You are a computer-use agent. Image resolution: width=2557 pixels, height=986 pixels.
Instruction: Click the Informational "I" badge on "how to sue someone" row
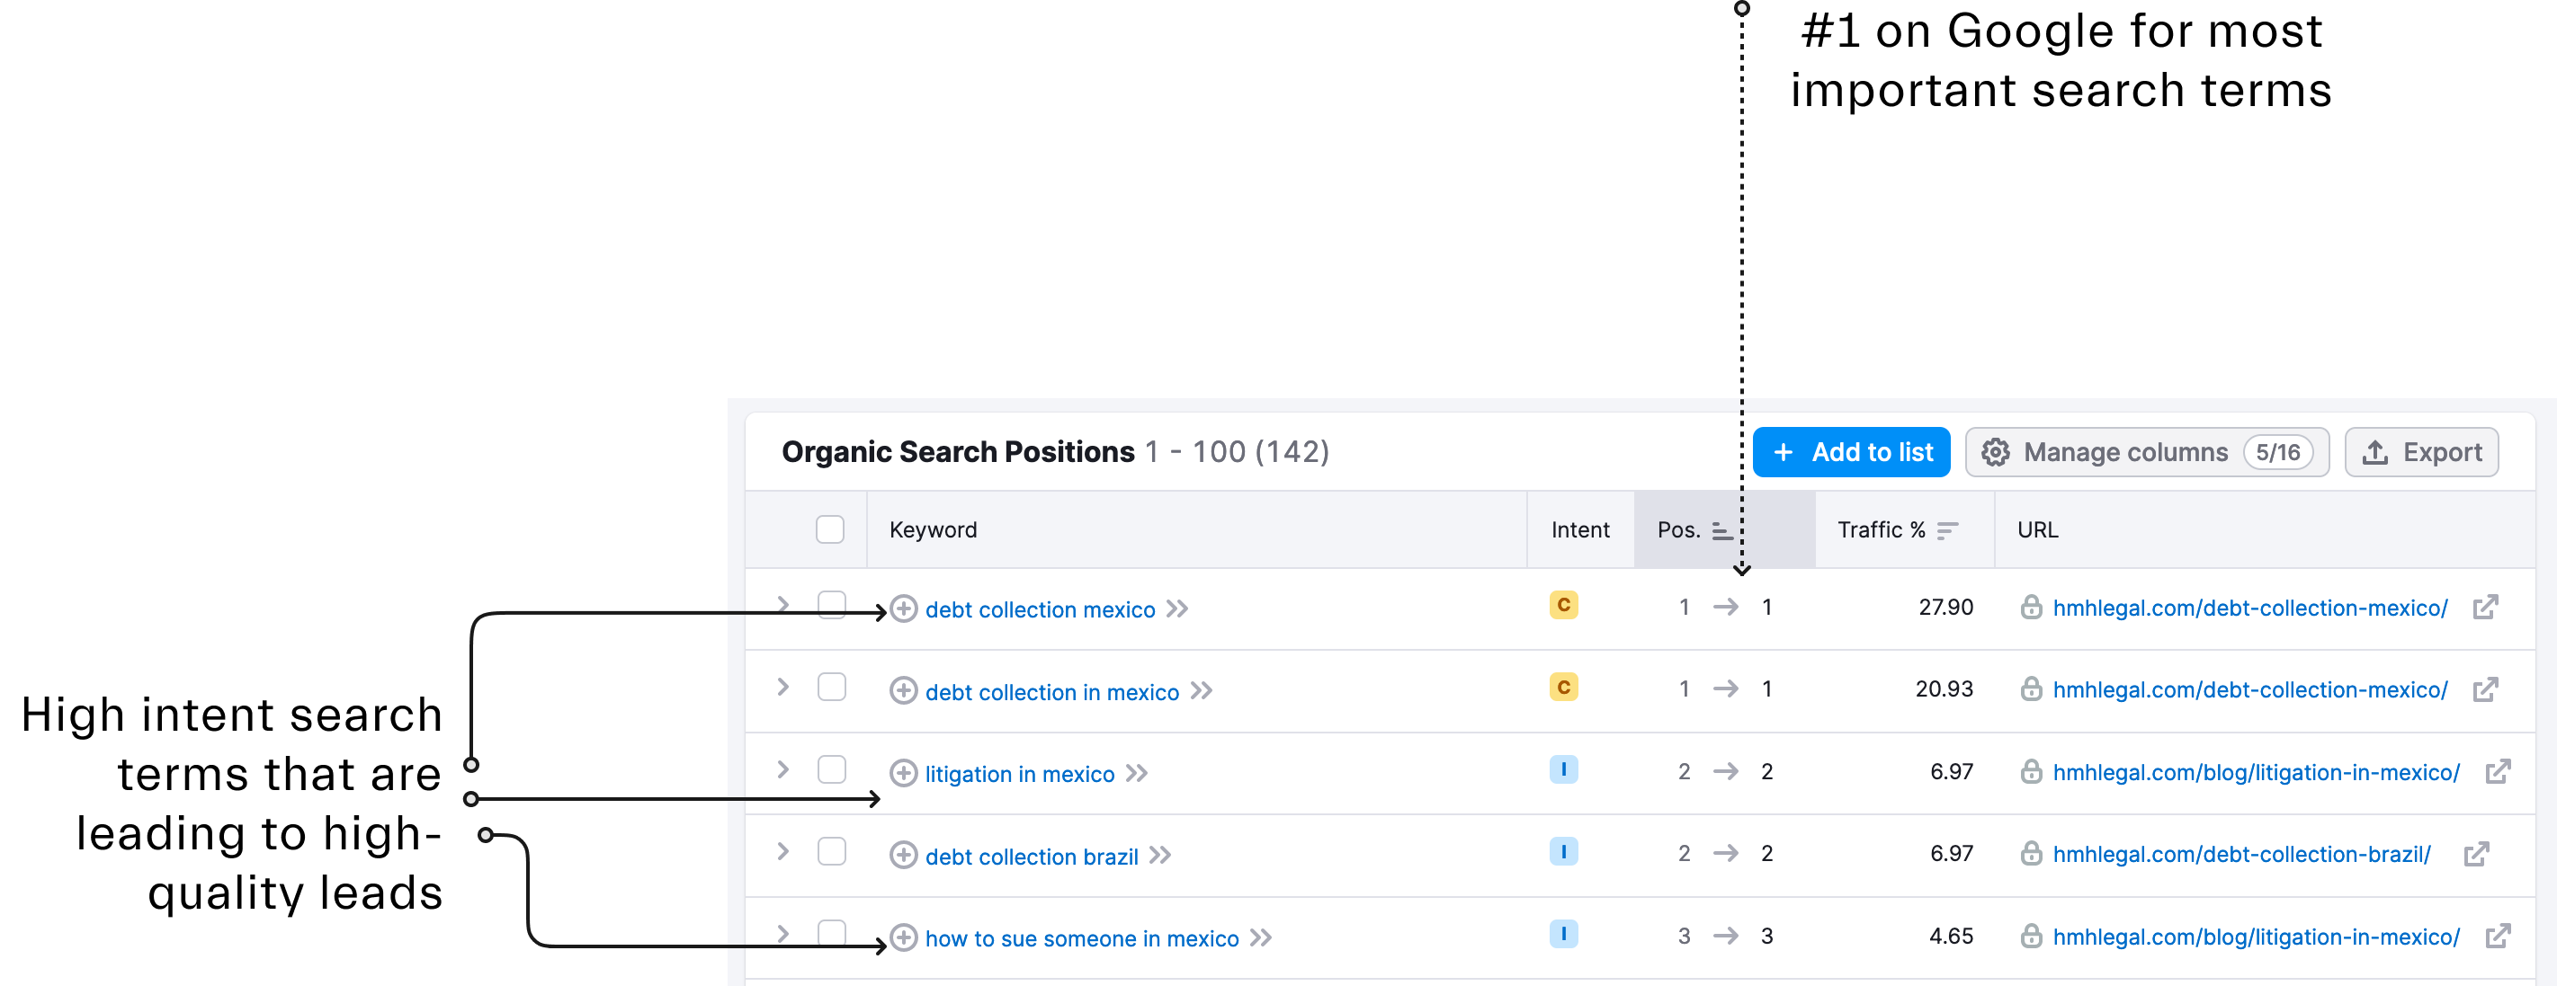coord(1564,934)
